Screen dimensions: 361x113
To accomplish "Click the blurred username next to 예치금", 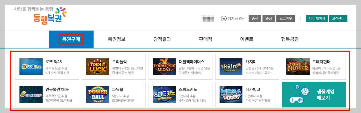I will [x=208, y=19].
